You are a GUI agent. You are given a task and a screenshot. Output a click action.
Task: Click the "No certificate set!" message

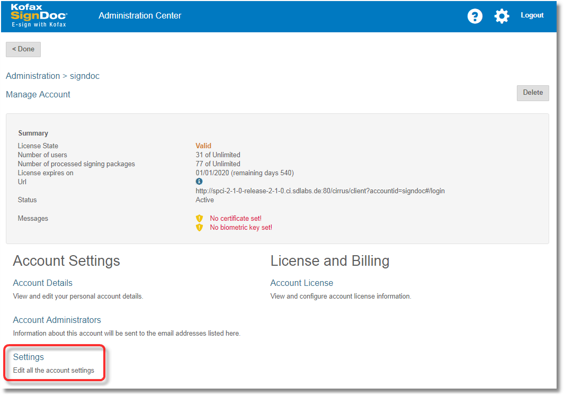coord(236,219)
